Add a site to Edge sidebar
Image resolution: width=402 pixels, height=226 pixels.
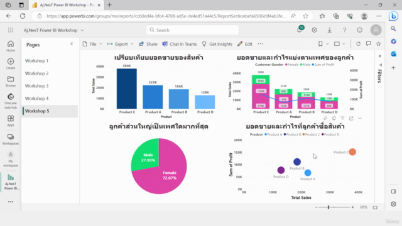click(x=394, y=68)
